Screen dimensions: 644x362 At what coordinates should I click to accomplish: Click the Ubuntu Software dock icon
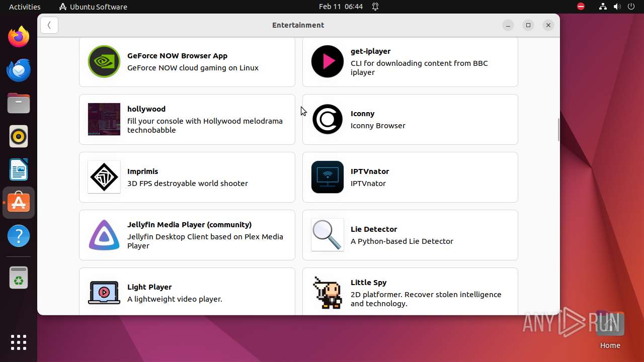point(19,203)
